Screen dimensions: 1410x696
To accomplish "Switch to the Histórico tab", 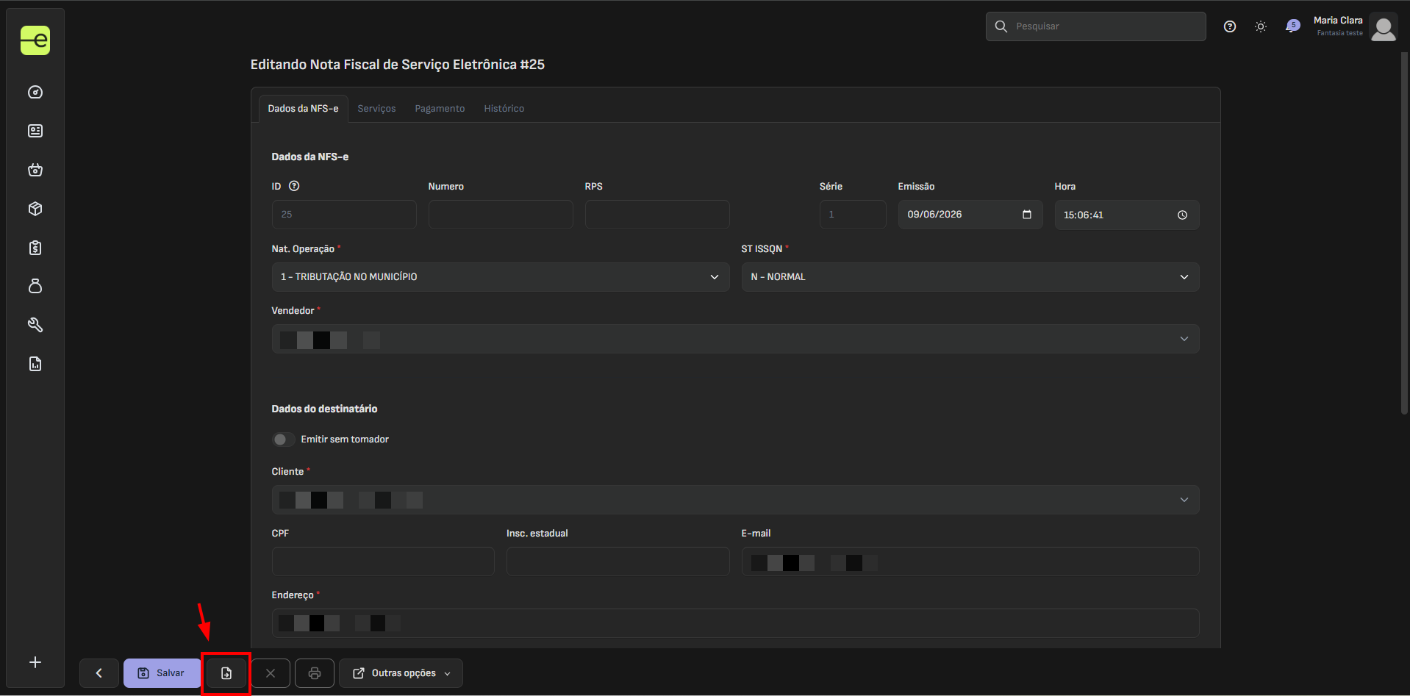I will pyautogui.click(x=504, y=108).
